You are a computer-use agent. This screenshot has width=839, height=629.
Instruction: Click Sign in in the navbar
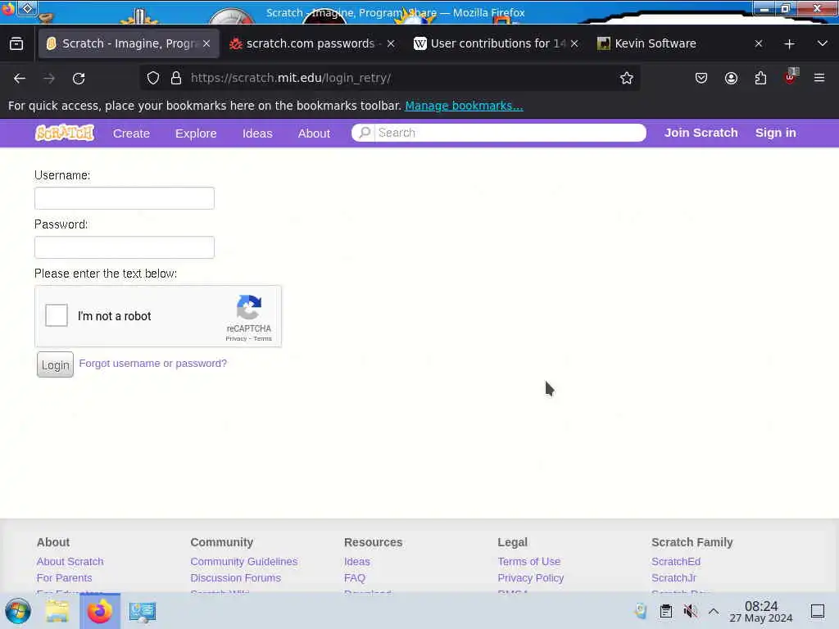[775, 133]
